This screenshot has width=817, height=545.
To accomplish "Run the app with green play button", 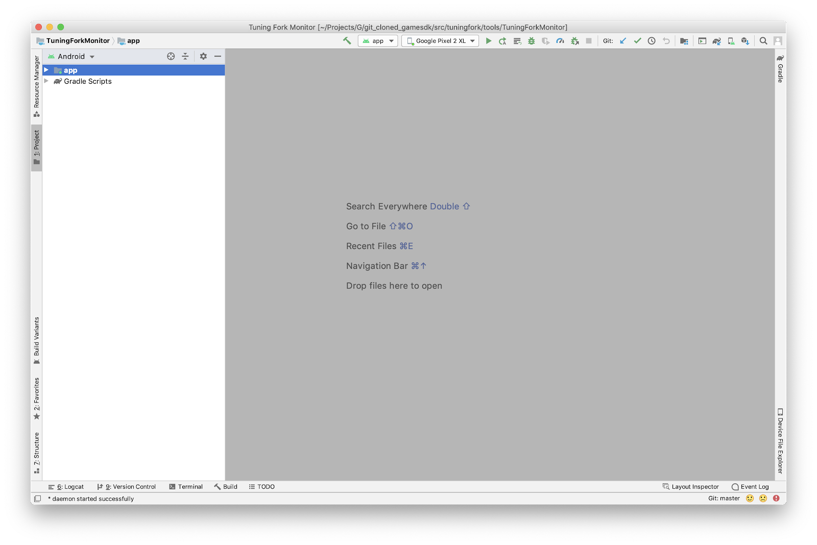I will (489, 41).
